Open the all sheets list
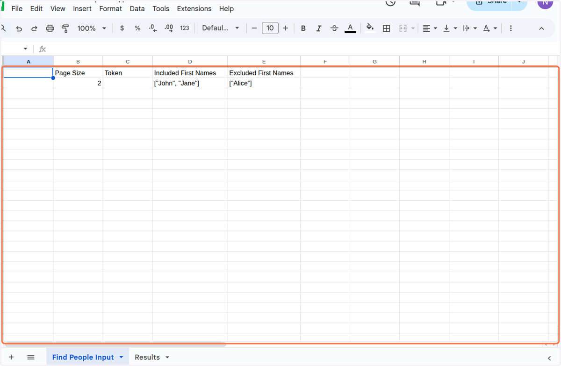Image resolution: width=561 pixels, height=366 pixels. pyautogui.click(x=31, y=357)
